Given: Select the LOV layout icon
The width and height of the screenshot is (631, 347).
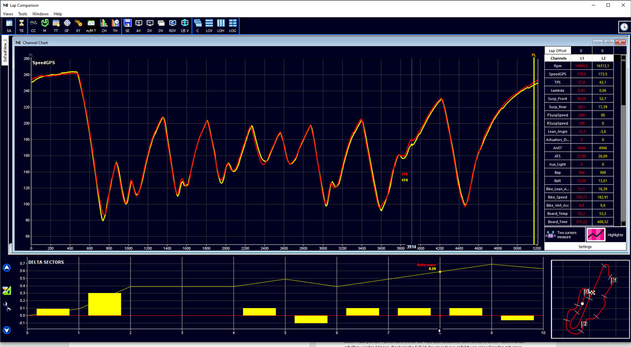Looking at the screenshot, I should (209, 25).
